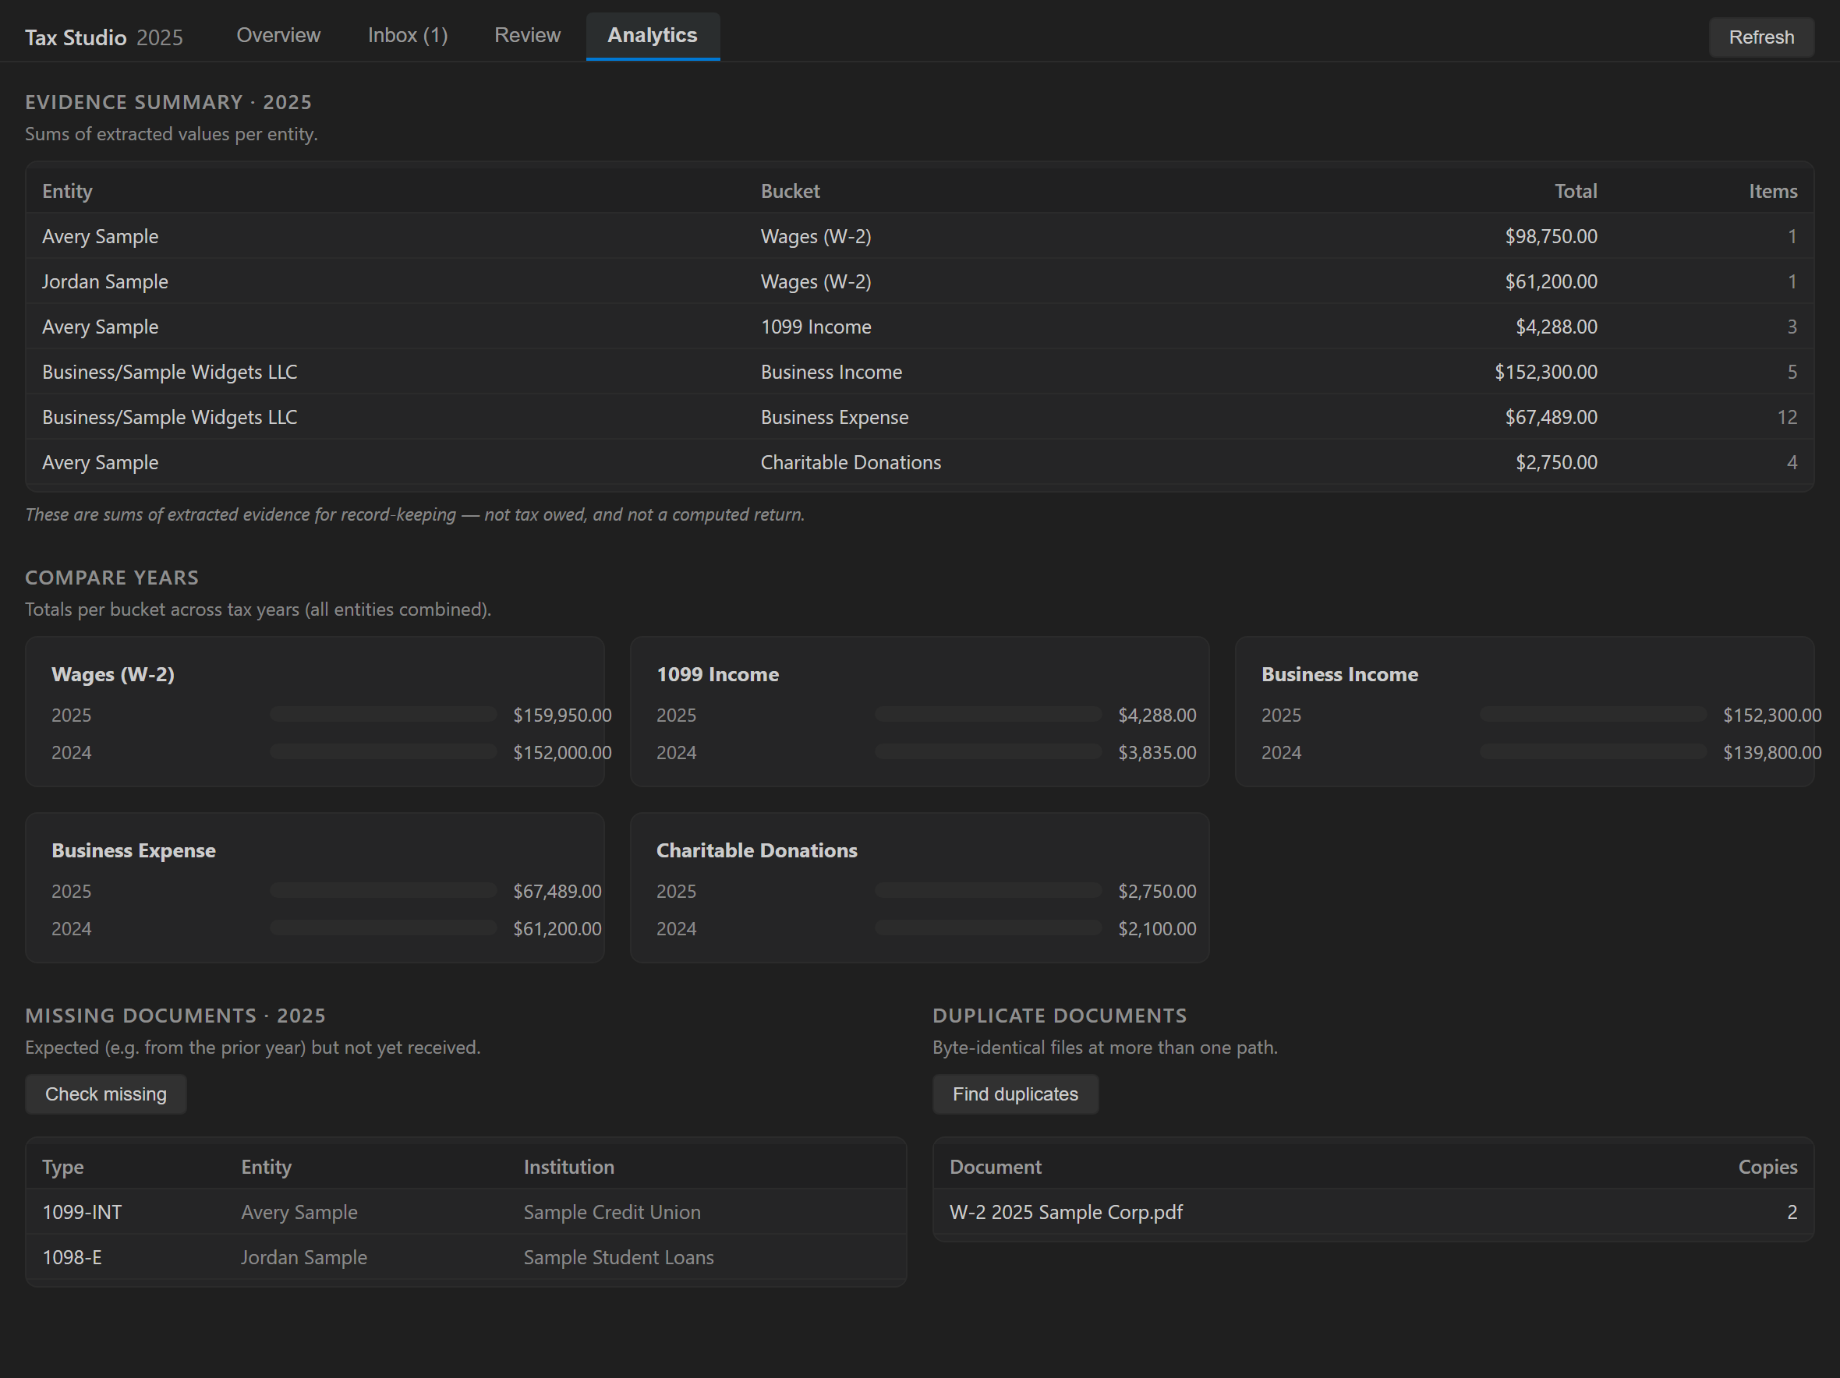Click the Business Income 2025 progress bar
Screen dimensions: 1840x1378
point(1593,715)
